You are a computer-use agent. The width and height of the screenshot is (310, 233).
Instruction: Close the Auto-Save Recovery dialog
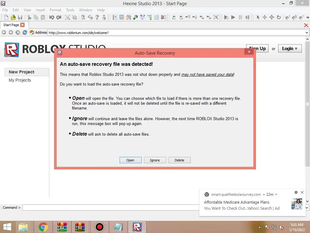249,52
